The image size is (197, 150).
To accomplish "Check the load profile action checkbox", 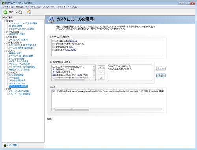I will [x=53, y=41].
